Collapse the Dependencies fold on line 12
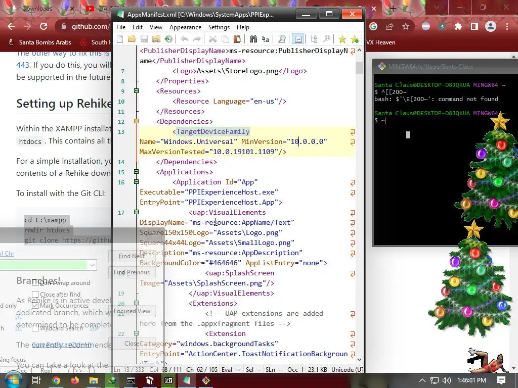This screenshot has height=388, width=518. click(136, 121)
